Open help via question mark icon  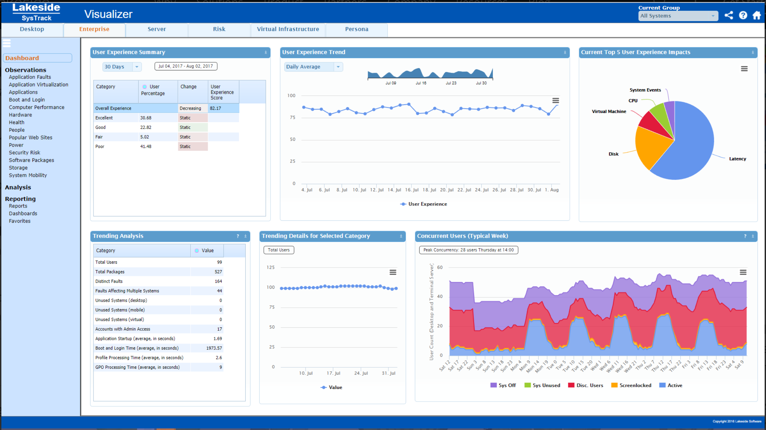pyautogui.click(x=743, y=15)
